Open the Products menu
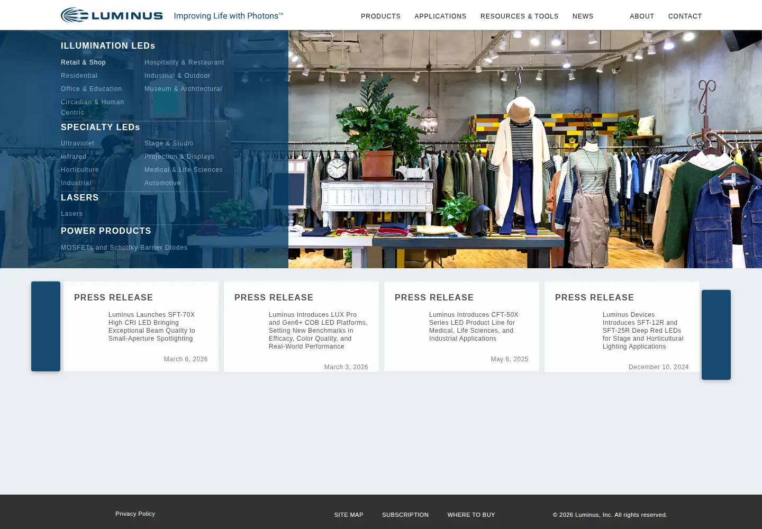The image size is (762, 529). click(380, 16)
